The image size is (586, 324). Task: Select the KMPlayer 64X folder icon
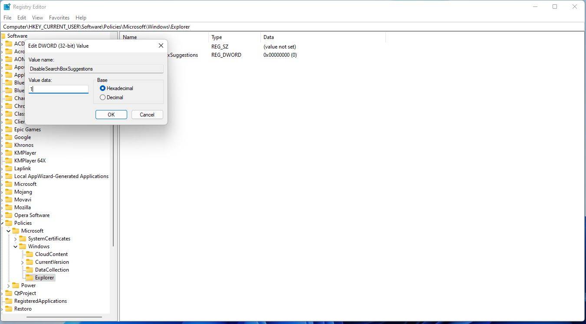pyautogui.click(x=10, y=160)
